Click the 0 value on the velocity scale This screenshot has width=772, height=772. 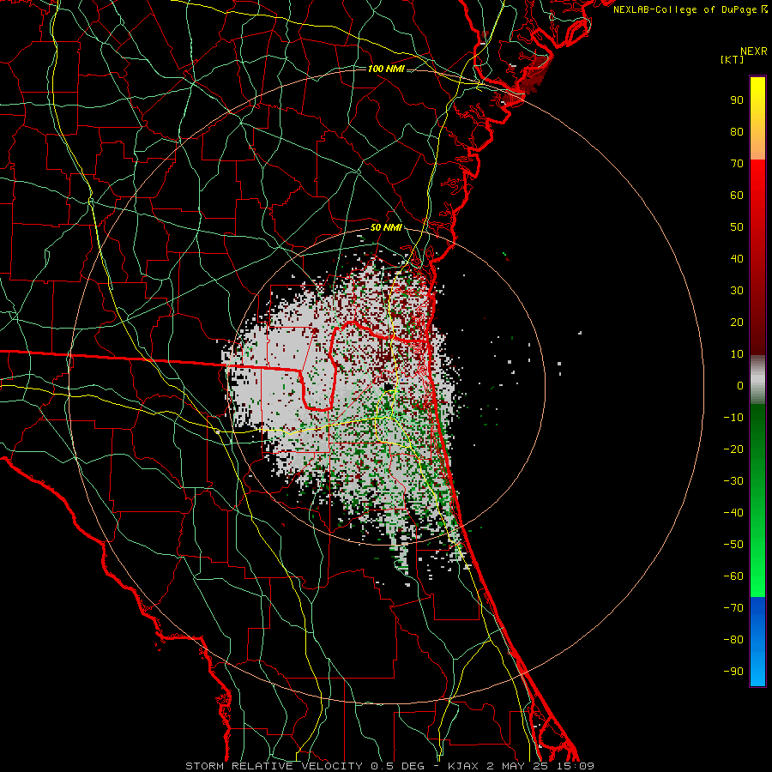pyautogui.click(x=740, y=385)
